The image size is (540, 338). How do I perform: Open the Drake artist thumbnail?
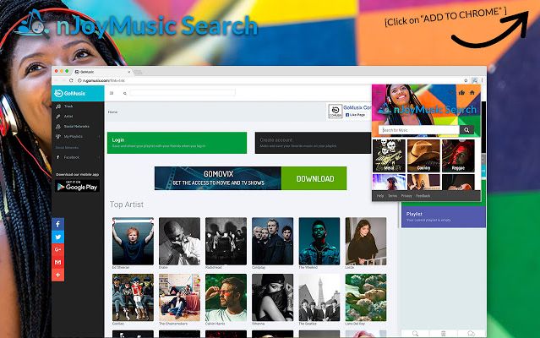(x=179, y=241)
